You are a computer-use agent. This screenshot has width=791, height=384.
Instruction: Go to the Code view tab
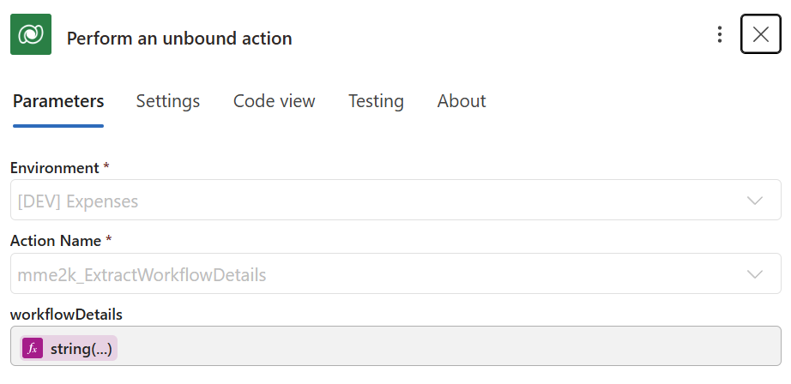275,101
